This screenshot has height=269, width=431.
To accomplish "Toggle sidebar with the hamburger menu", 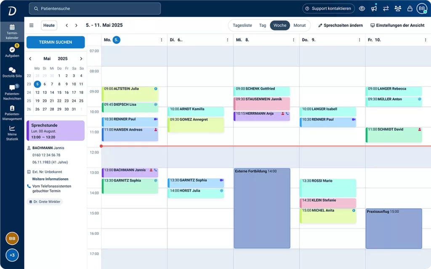I will 31,25.
